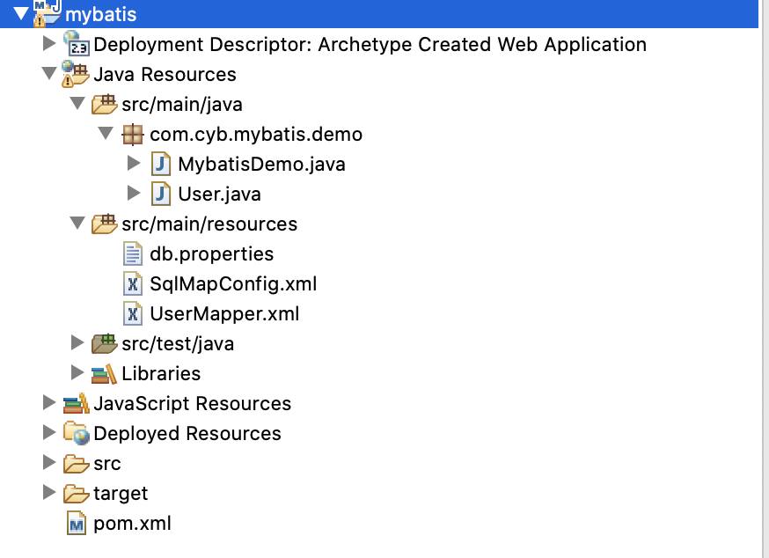Click the src/main/java source folder icon
Screen dimensions: 769x558
coord(104,104)
